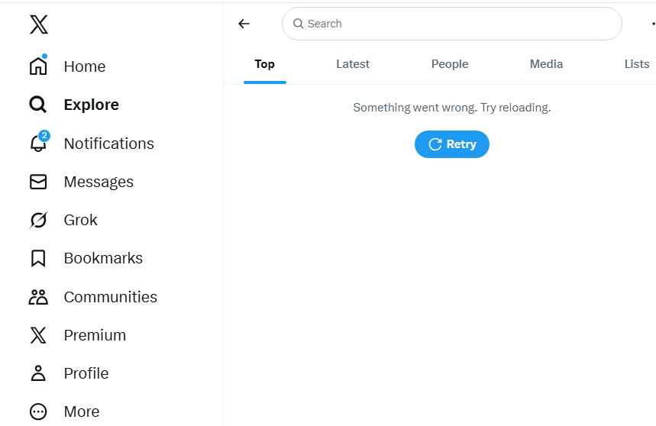
Task: Open the Media tab
Action: 546,64
